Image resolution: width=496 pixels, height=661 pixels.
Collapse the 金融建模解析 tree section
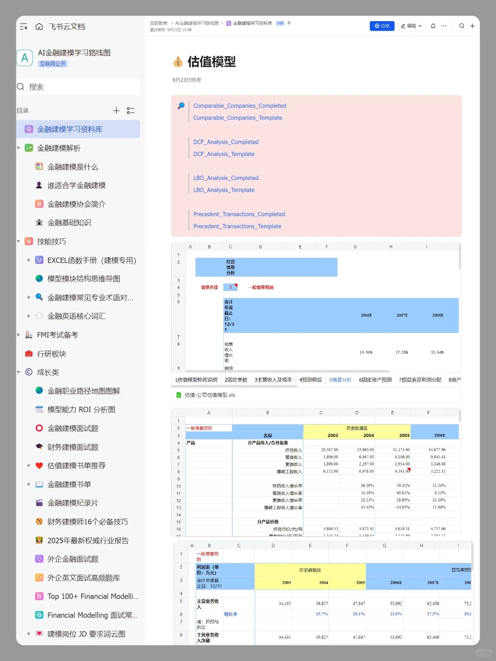point(18,148)
